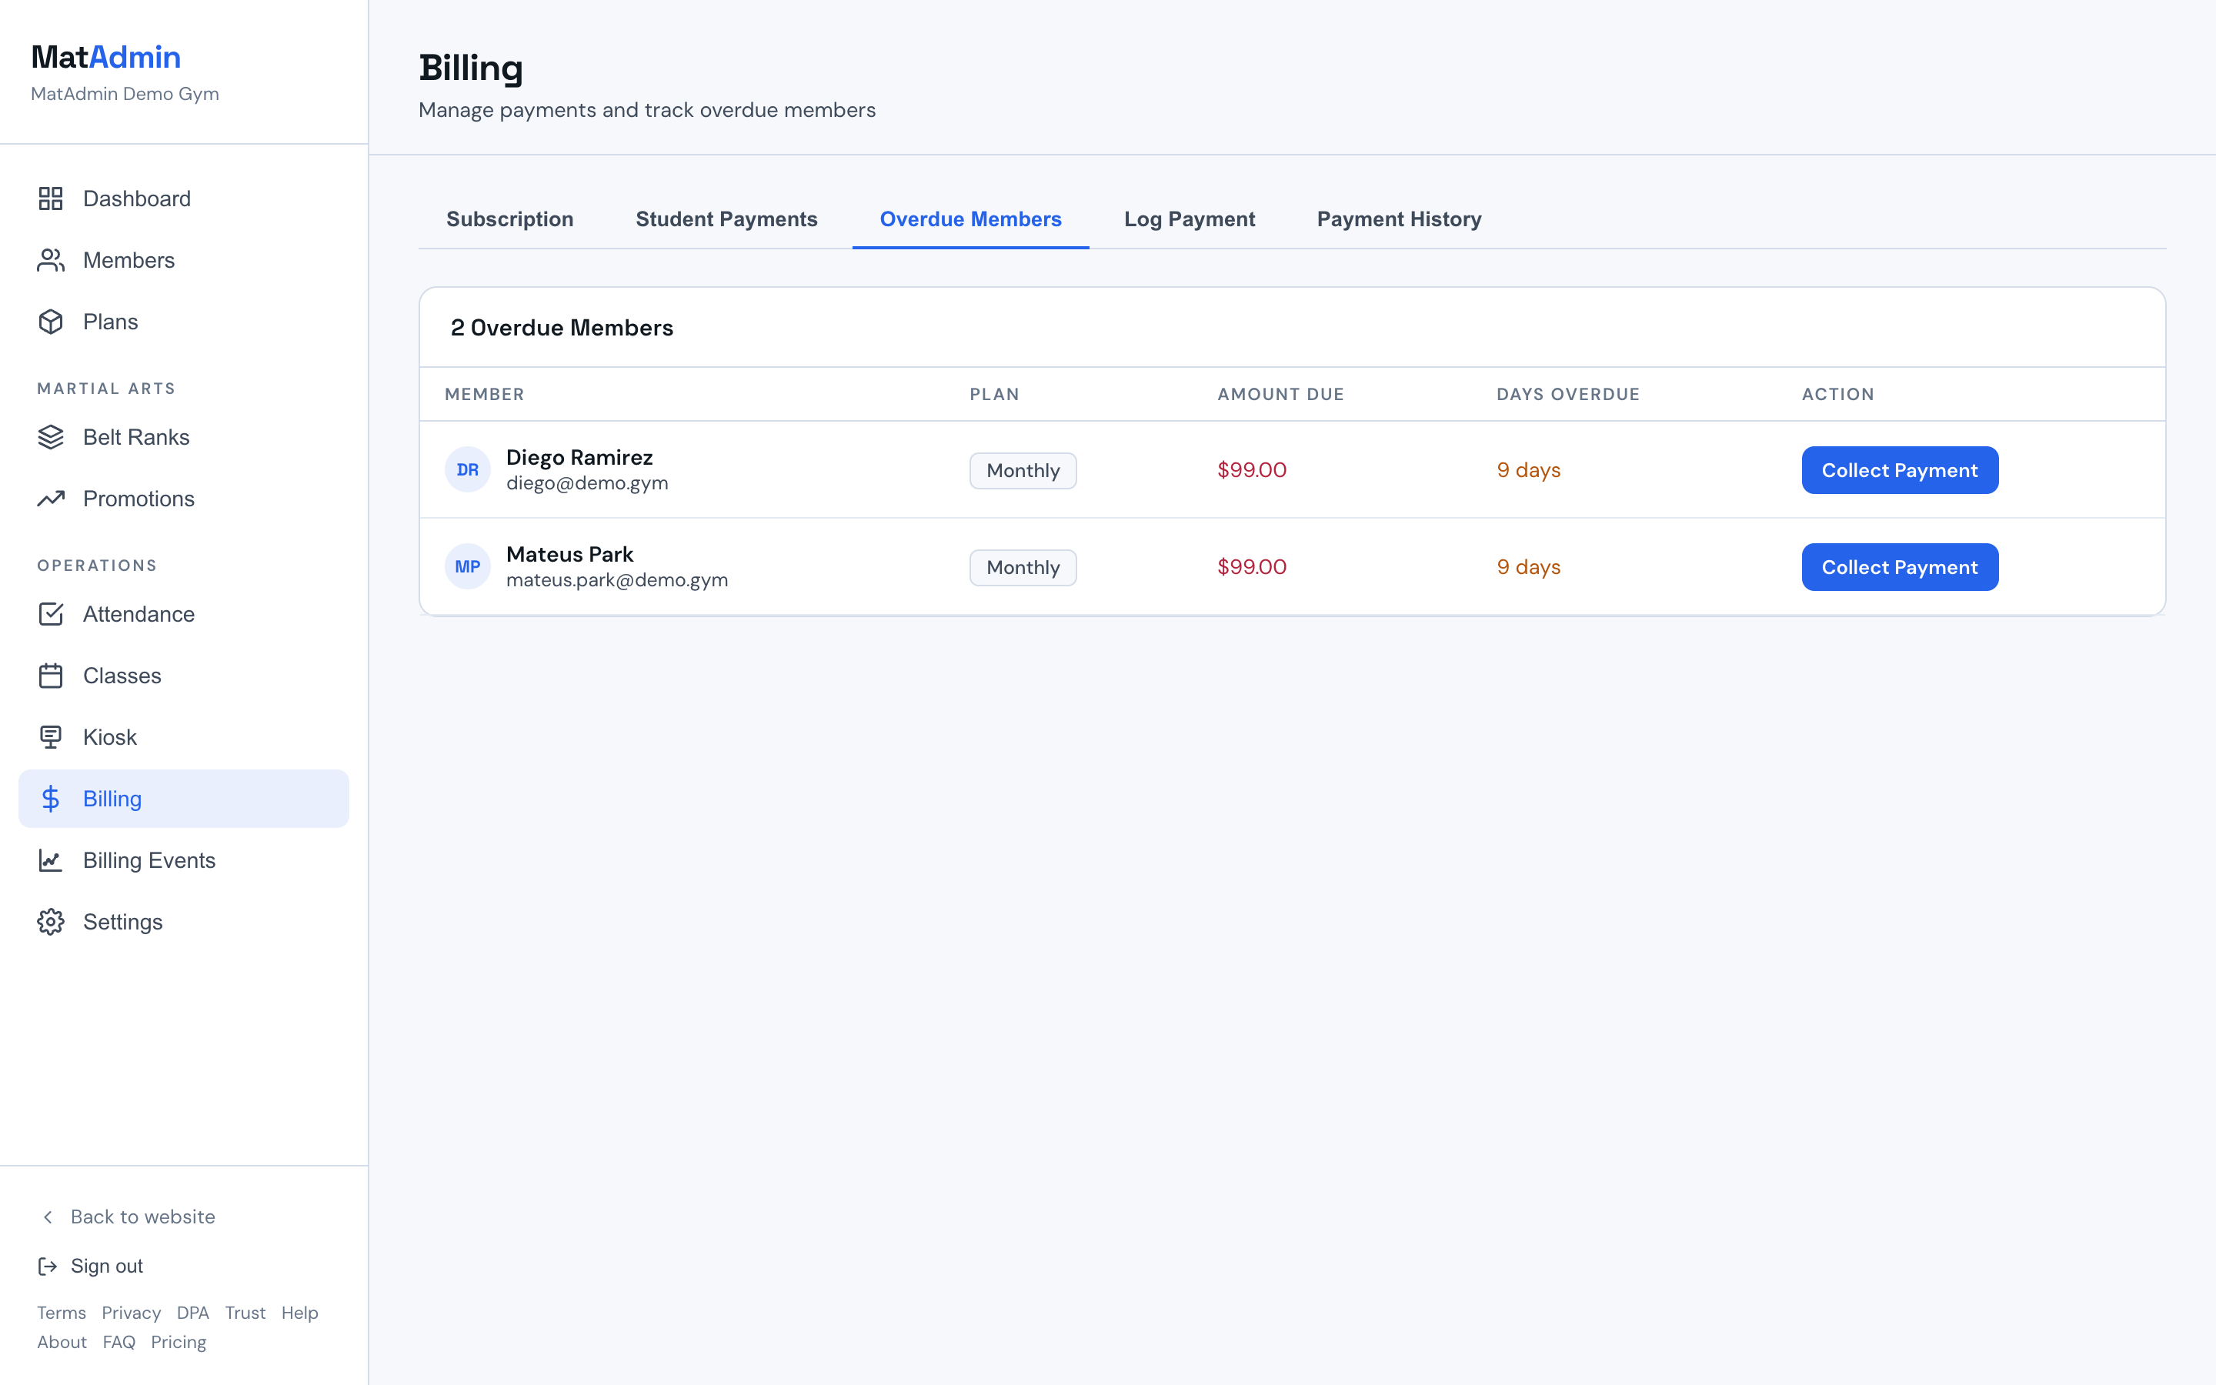2216x1385 pixels.
Task: Click the Attendance checkmark icon
Action: click(50, 614)
